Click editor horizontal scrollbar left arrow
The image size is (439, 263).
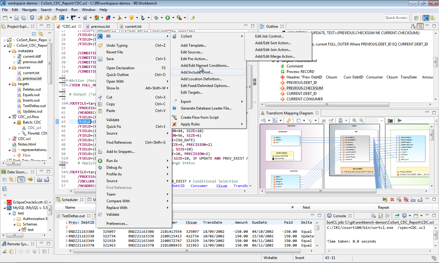[71, 191]
